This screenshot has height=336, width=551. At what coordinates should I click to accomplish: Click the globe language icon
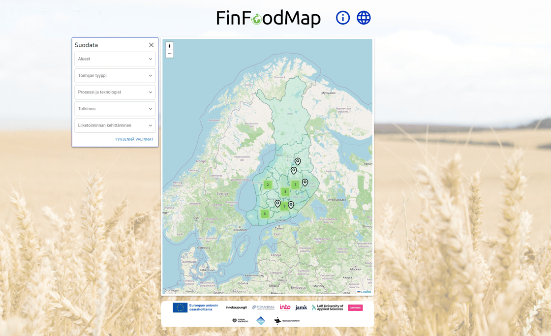(364, 17)
